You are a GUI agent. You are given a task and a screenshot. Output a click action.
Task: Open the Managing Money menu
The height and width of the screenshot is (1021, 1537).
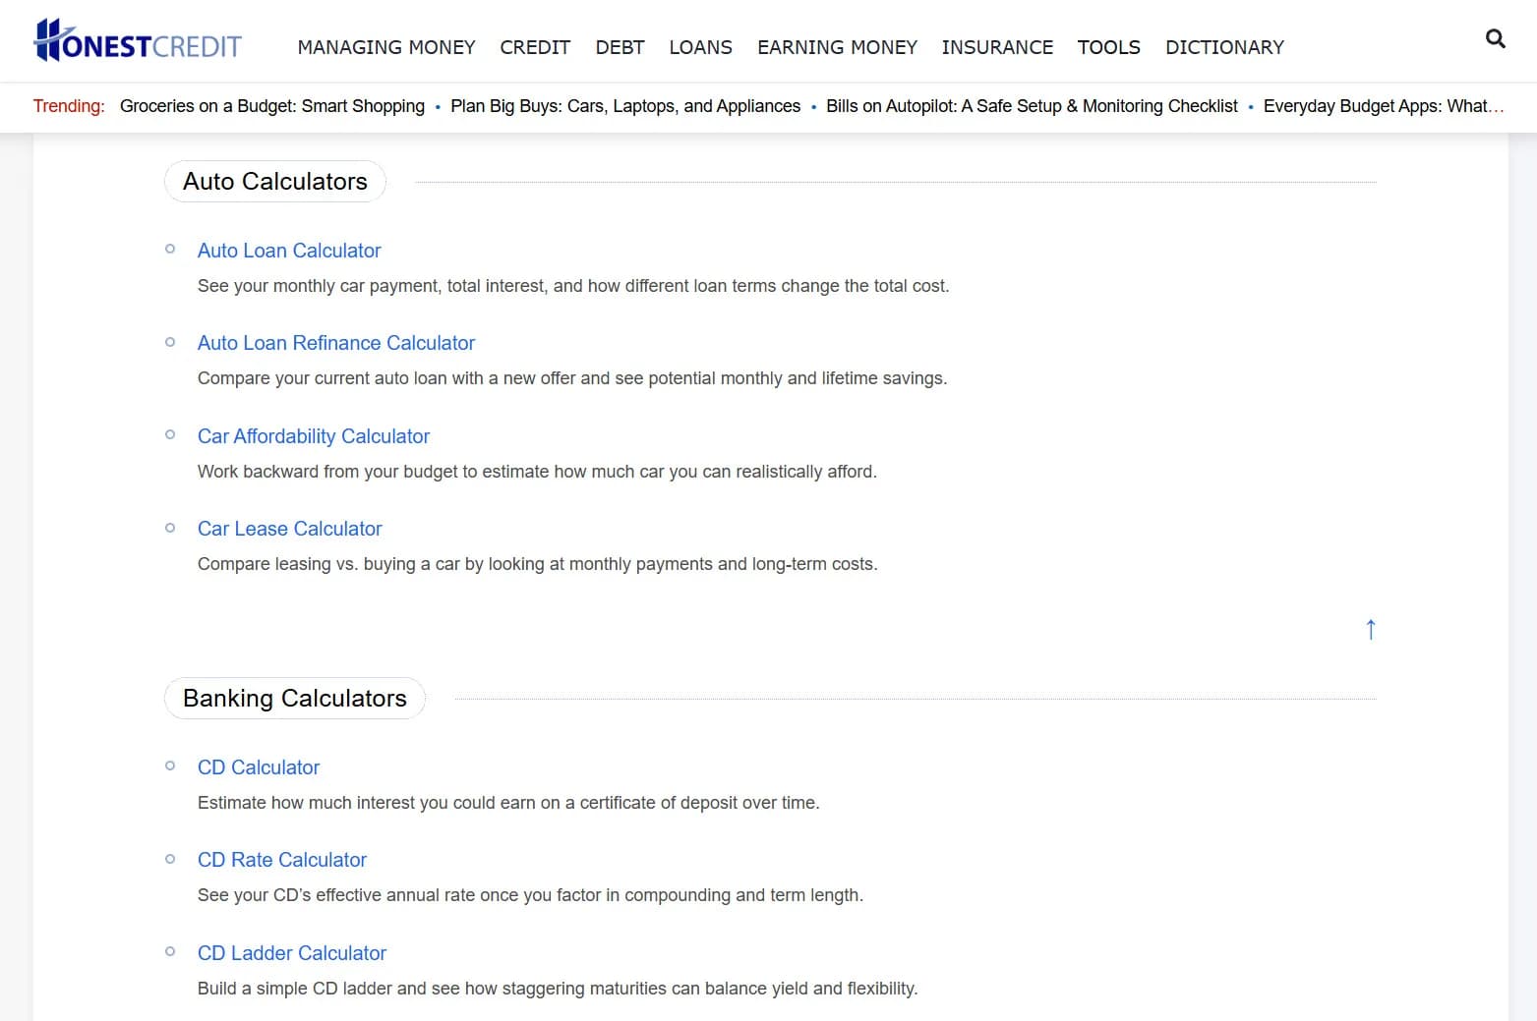click(x=386, y=47)
